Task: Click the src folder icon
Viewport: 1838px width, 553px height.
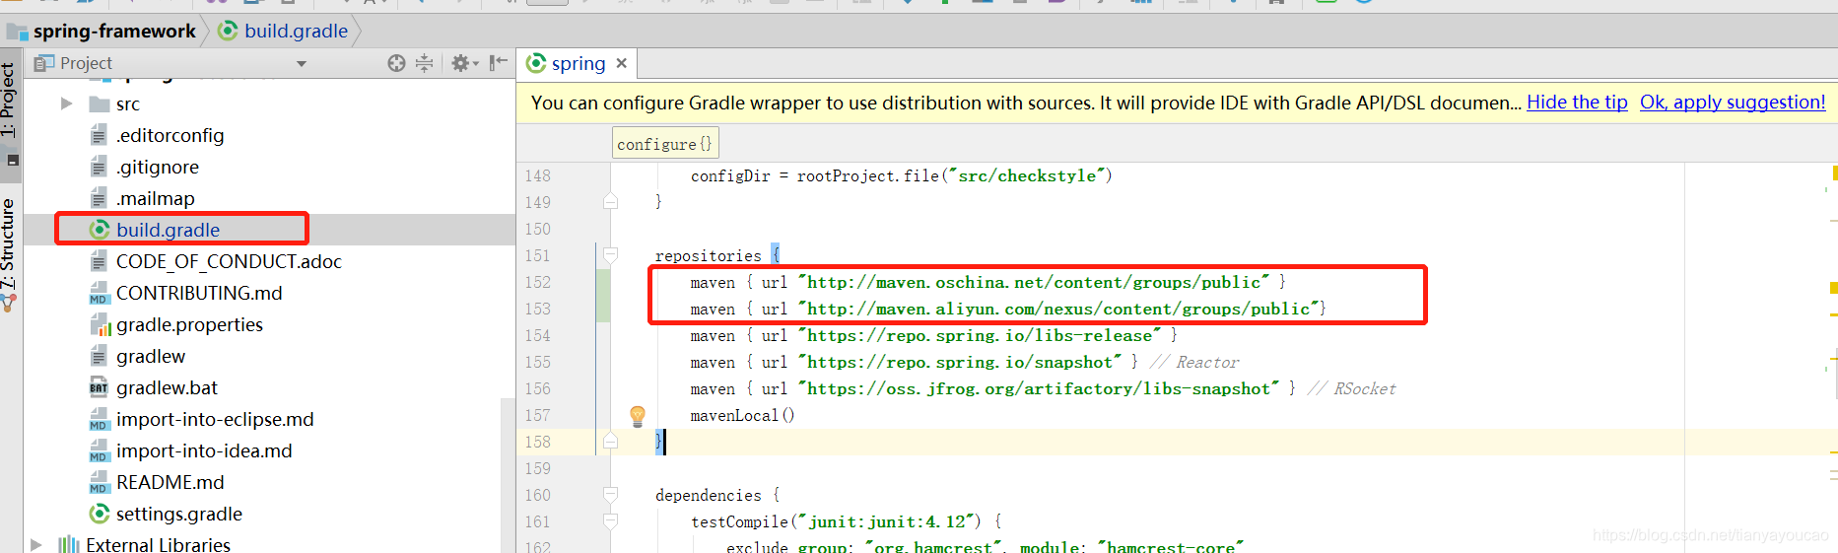Action: (x=100, y=104)
